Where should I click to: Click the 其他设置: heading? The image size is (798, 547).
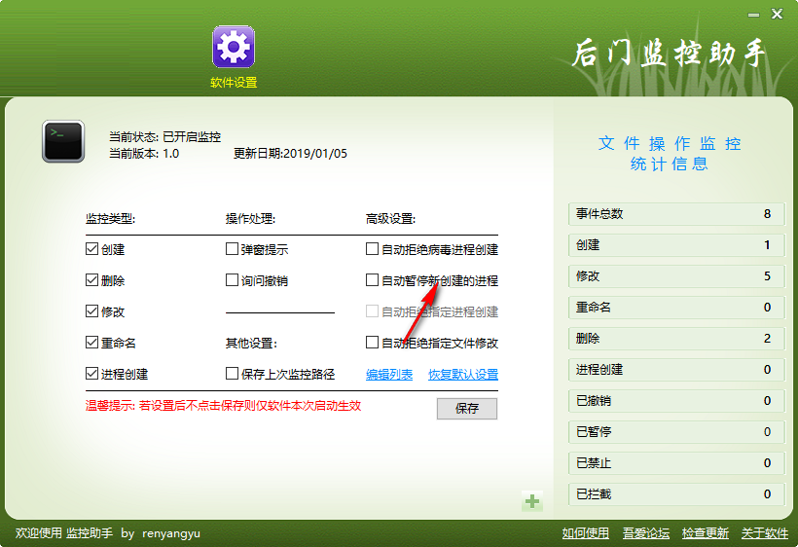click(251, 344)
